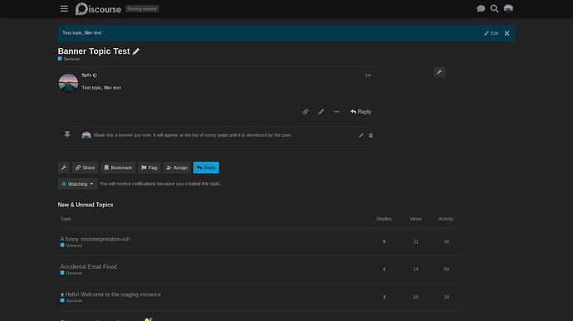
Task: Open General category under topic title
Action: click(69, 59)
